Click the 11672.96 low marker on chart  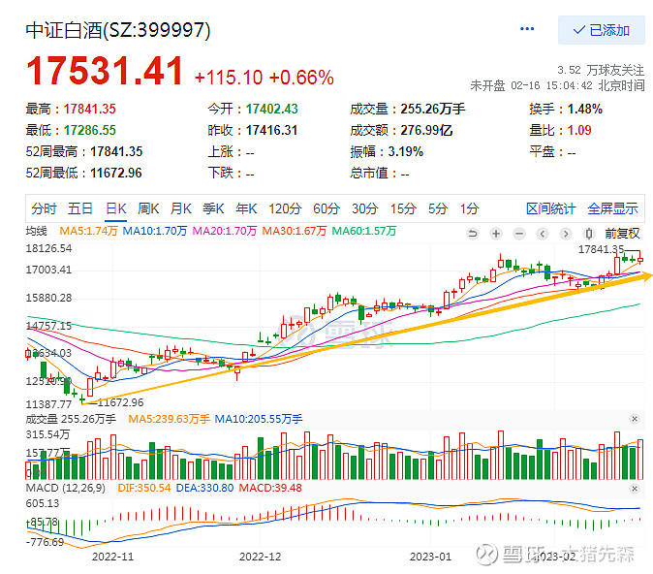click(121, 402)
